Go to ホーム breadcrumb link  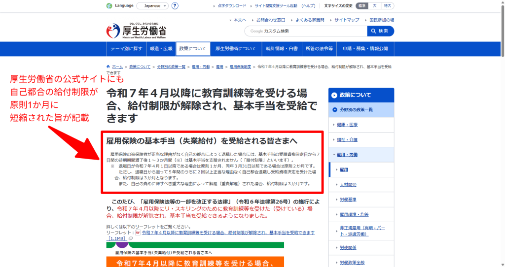(117, 67)
